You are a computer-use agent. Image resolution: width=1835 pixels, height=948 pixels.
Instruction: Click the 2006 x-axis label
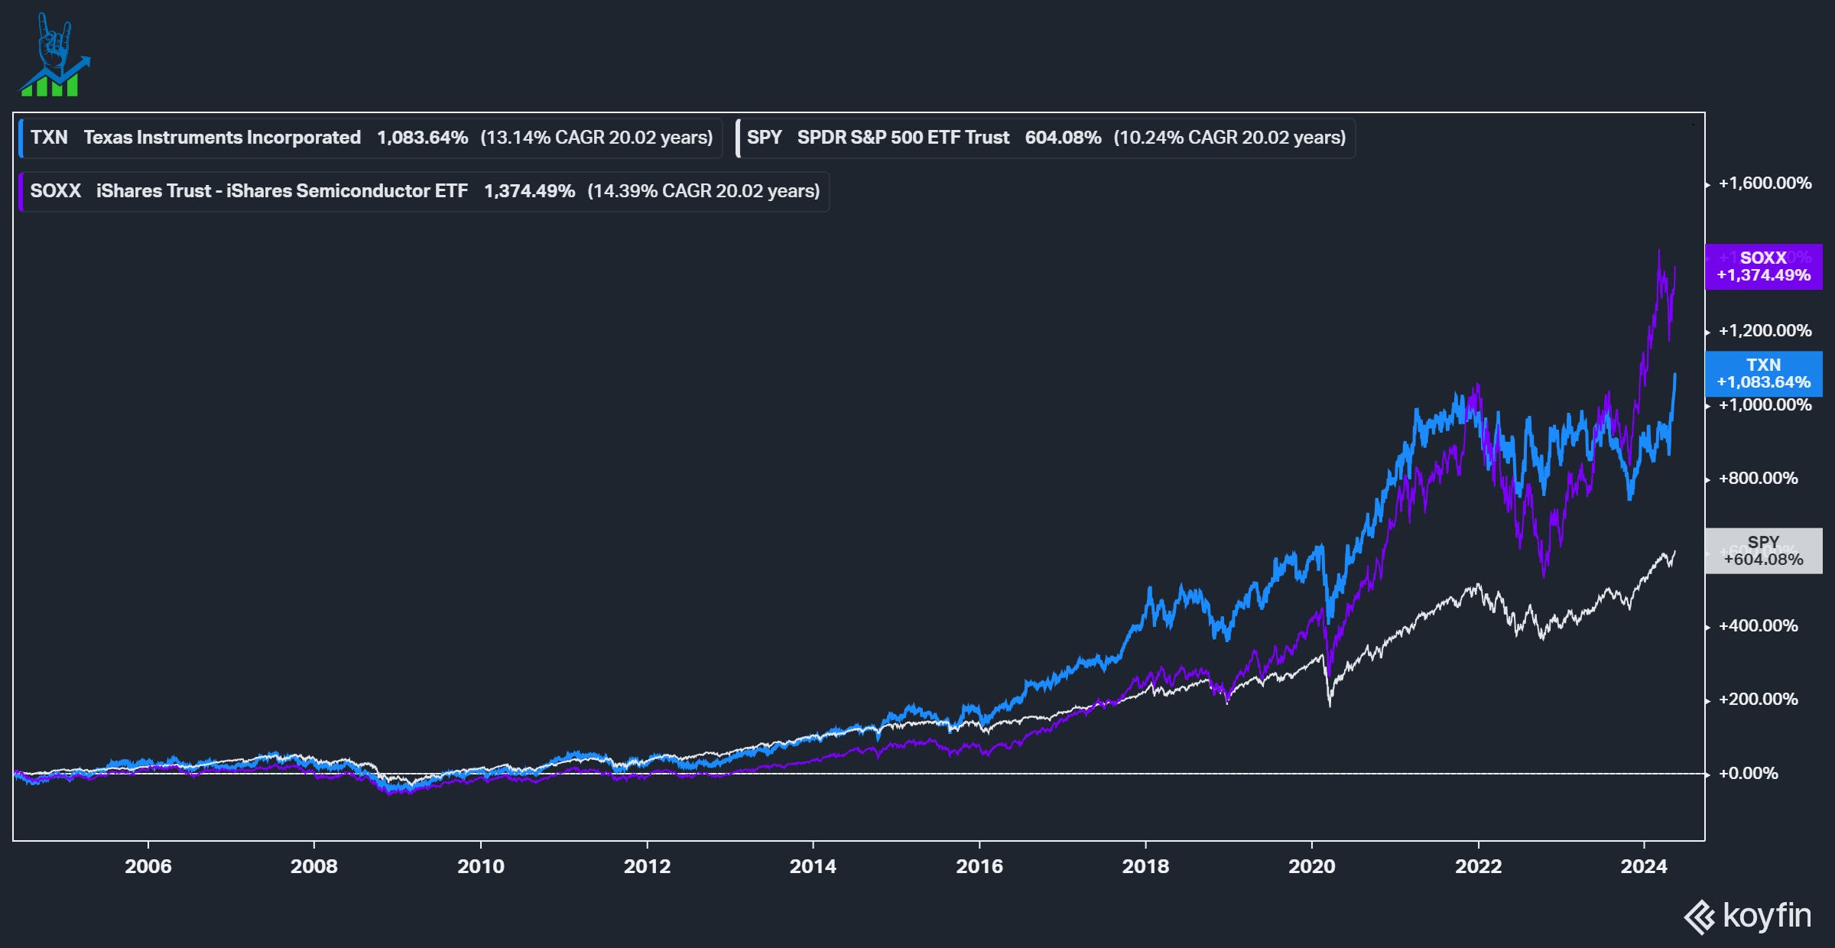click(x=148, y=866)
